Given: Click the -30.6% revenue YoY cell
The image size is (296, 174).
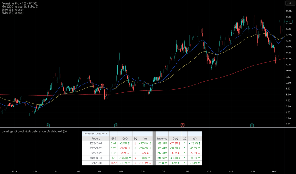Looking at the screenshot, I should click(x=195, y=163).
